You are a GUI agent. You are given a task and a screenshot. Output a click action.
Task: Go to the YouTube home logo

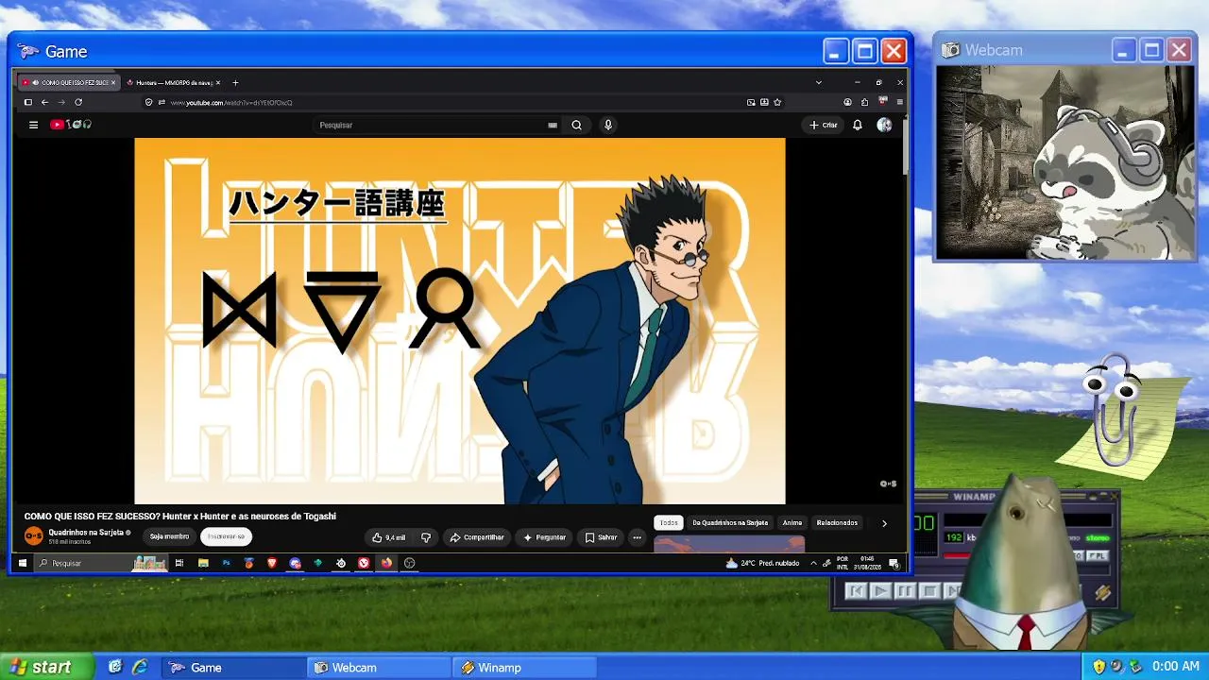pyautogui.click(x=71, y=125)
